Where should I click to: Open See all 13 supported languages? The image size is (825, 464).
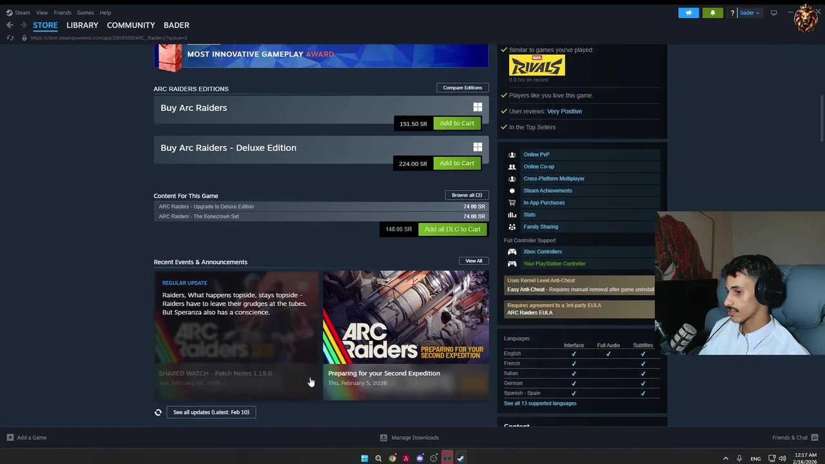coord(540,403)
